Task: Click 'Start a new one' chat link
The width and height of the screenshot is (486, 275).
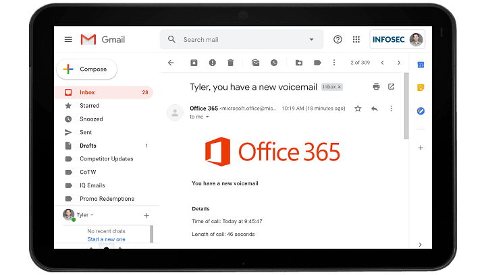Action: click(107, 239)
